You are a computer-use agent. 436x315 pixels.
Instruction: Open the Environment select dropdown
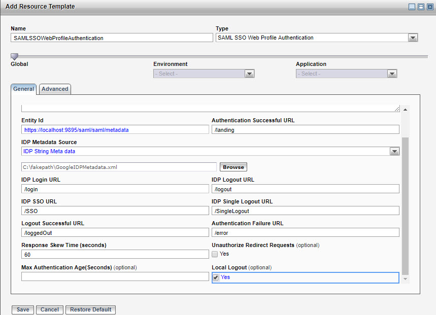249,74
